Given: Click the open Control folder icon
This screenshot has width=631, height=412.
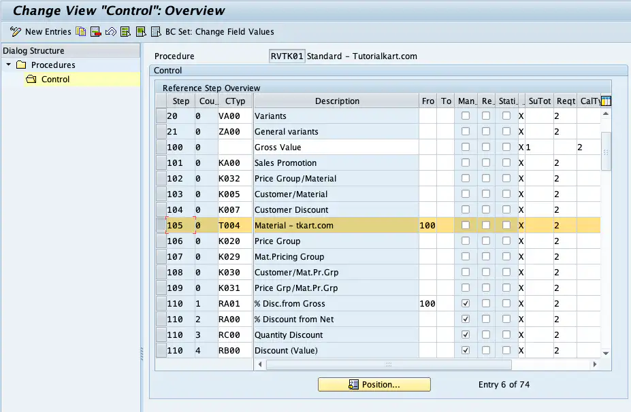Looking at the screenshot, I should [31, 79].
